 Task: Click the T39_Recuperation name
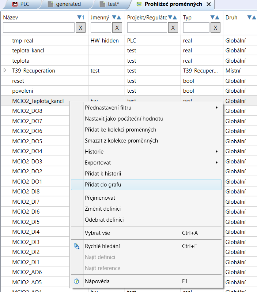click(34, 71)
